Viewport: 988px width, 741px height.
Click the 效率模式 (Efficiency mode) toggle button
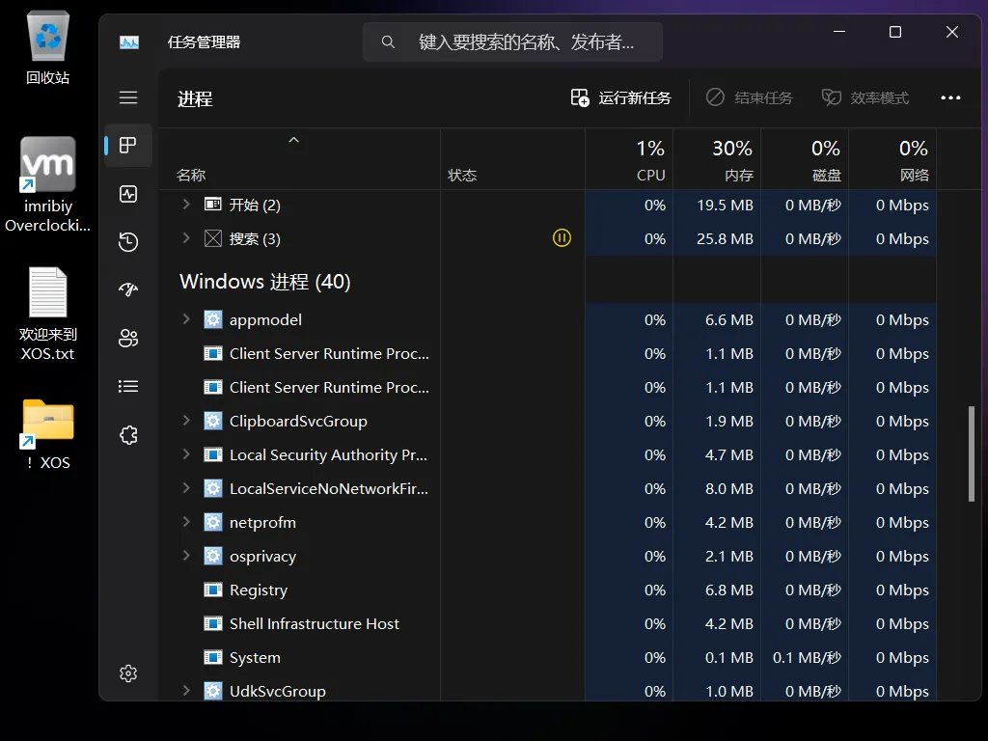(x=865, y=97)
